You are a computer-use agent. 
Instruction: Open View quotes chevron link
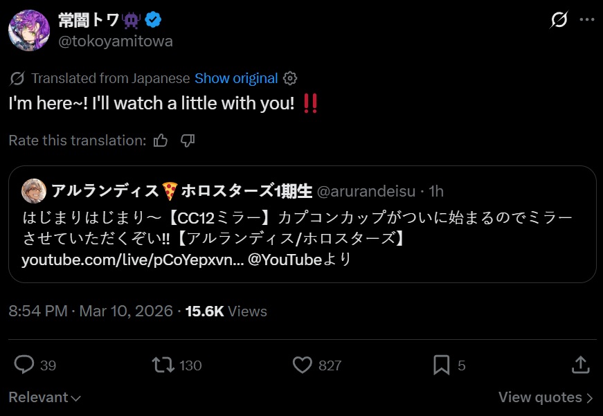click(x=546, y=397)
